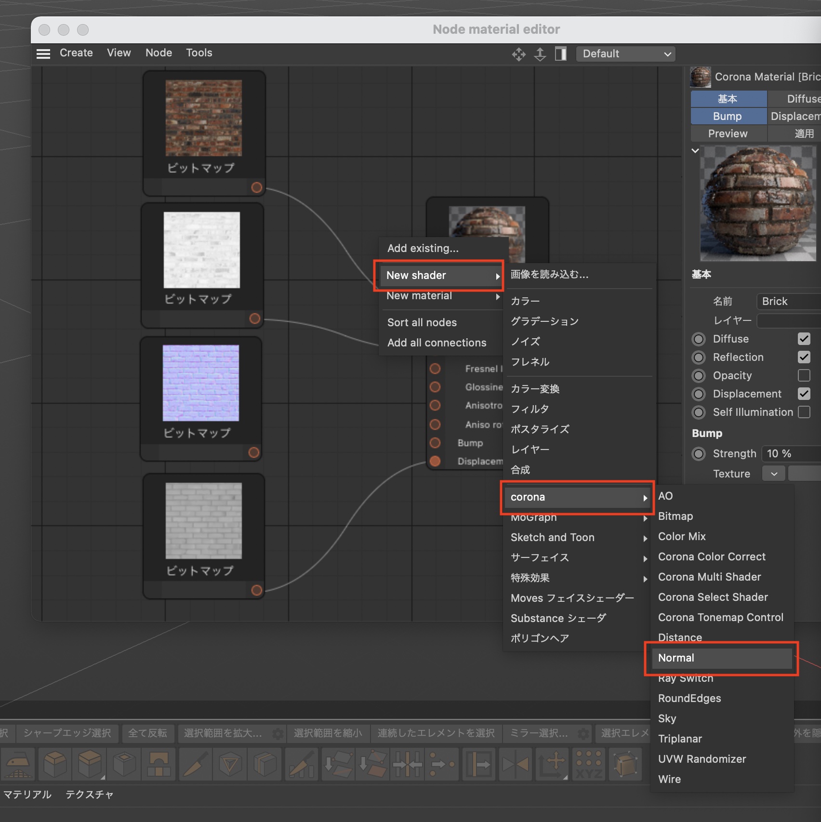Click the Preview tab button
821x822 pixels.
coord(728,133)
